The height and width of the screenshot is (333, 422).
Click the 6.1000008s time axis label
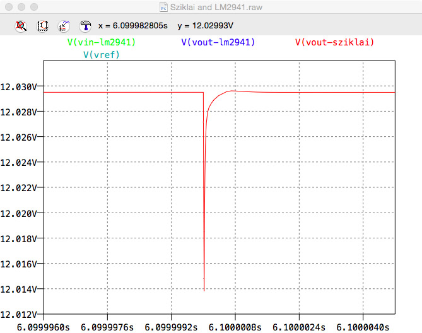(x=235, y=327)
